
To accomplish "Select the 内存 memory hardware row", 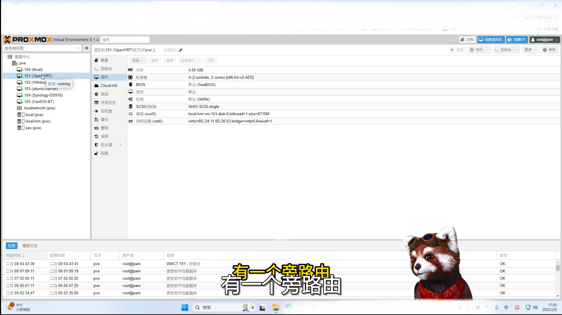I will (343, 70).
